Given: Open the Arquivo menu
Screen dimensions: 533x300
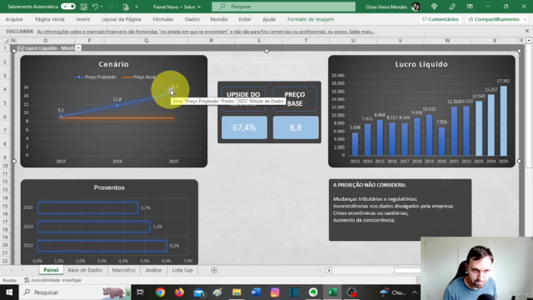Looking at the screenshot, I should [14, 19].
